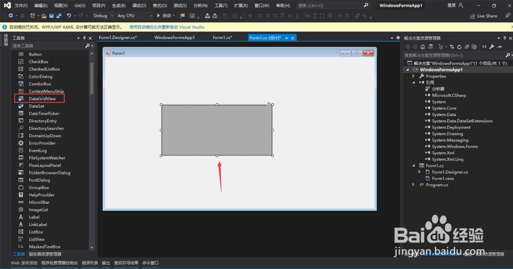513x269 pixels.
Task: Close the Form1.cs [设计] tab
Action: click(x=292, y=38)
